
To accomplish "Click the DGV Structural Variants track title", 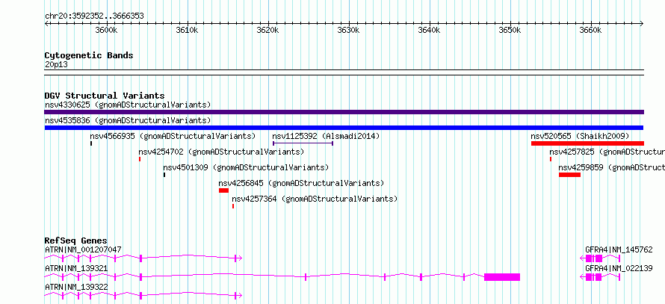I will [105, 96].
